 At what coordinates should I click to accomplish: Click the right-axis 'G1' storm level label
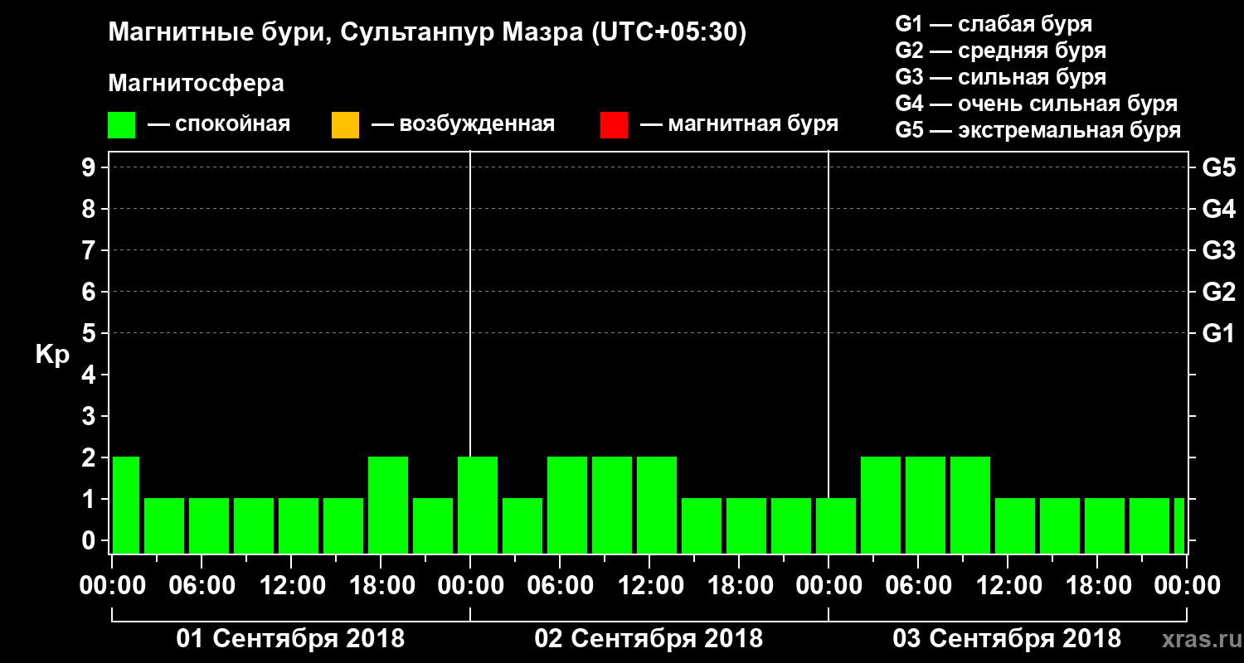[1219, 333]
